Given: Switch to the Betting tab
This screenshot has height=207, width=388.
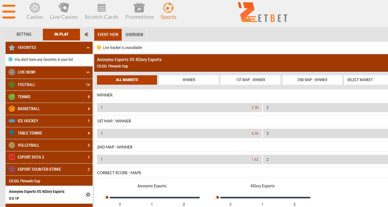Looking at the screenshot, I should pos(24,34).
